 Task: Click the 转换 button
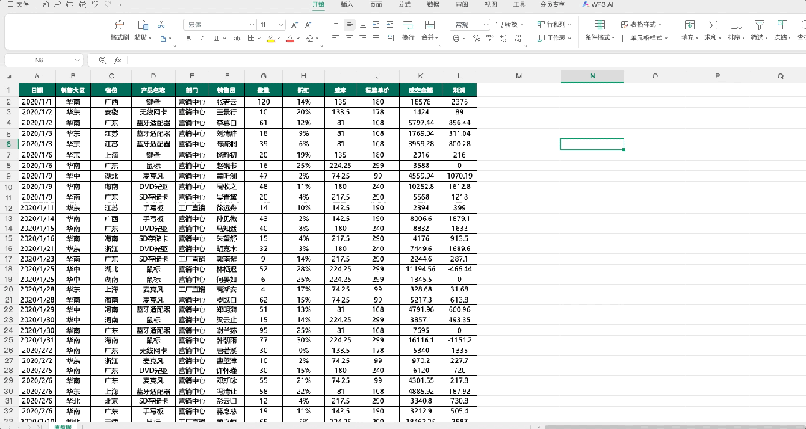tap(510, 24)
